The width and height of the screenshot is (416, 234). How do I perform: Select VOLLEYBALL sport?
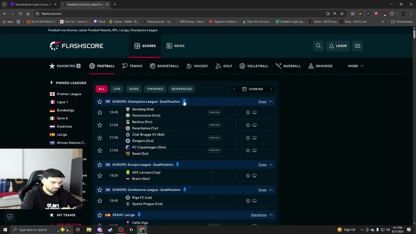point(254,66)
